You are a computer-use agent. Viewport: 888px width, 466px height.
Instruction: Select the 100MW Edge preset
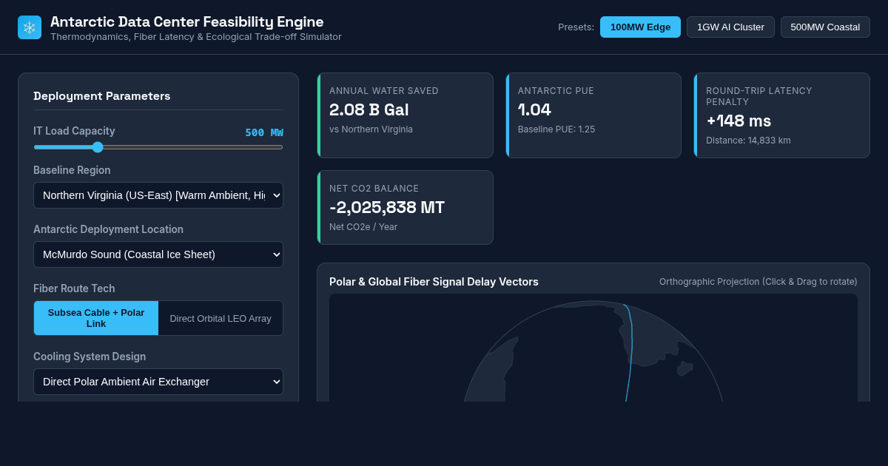(640, 27)
